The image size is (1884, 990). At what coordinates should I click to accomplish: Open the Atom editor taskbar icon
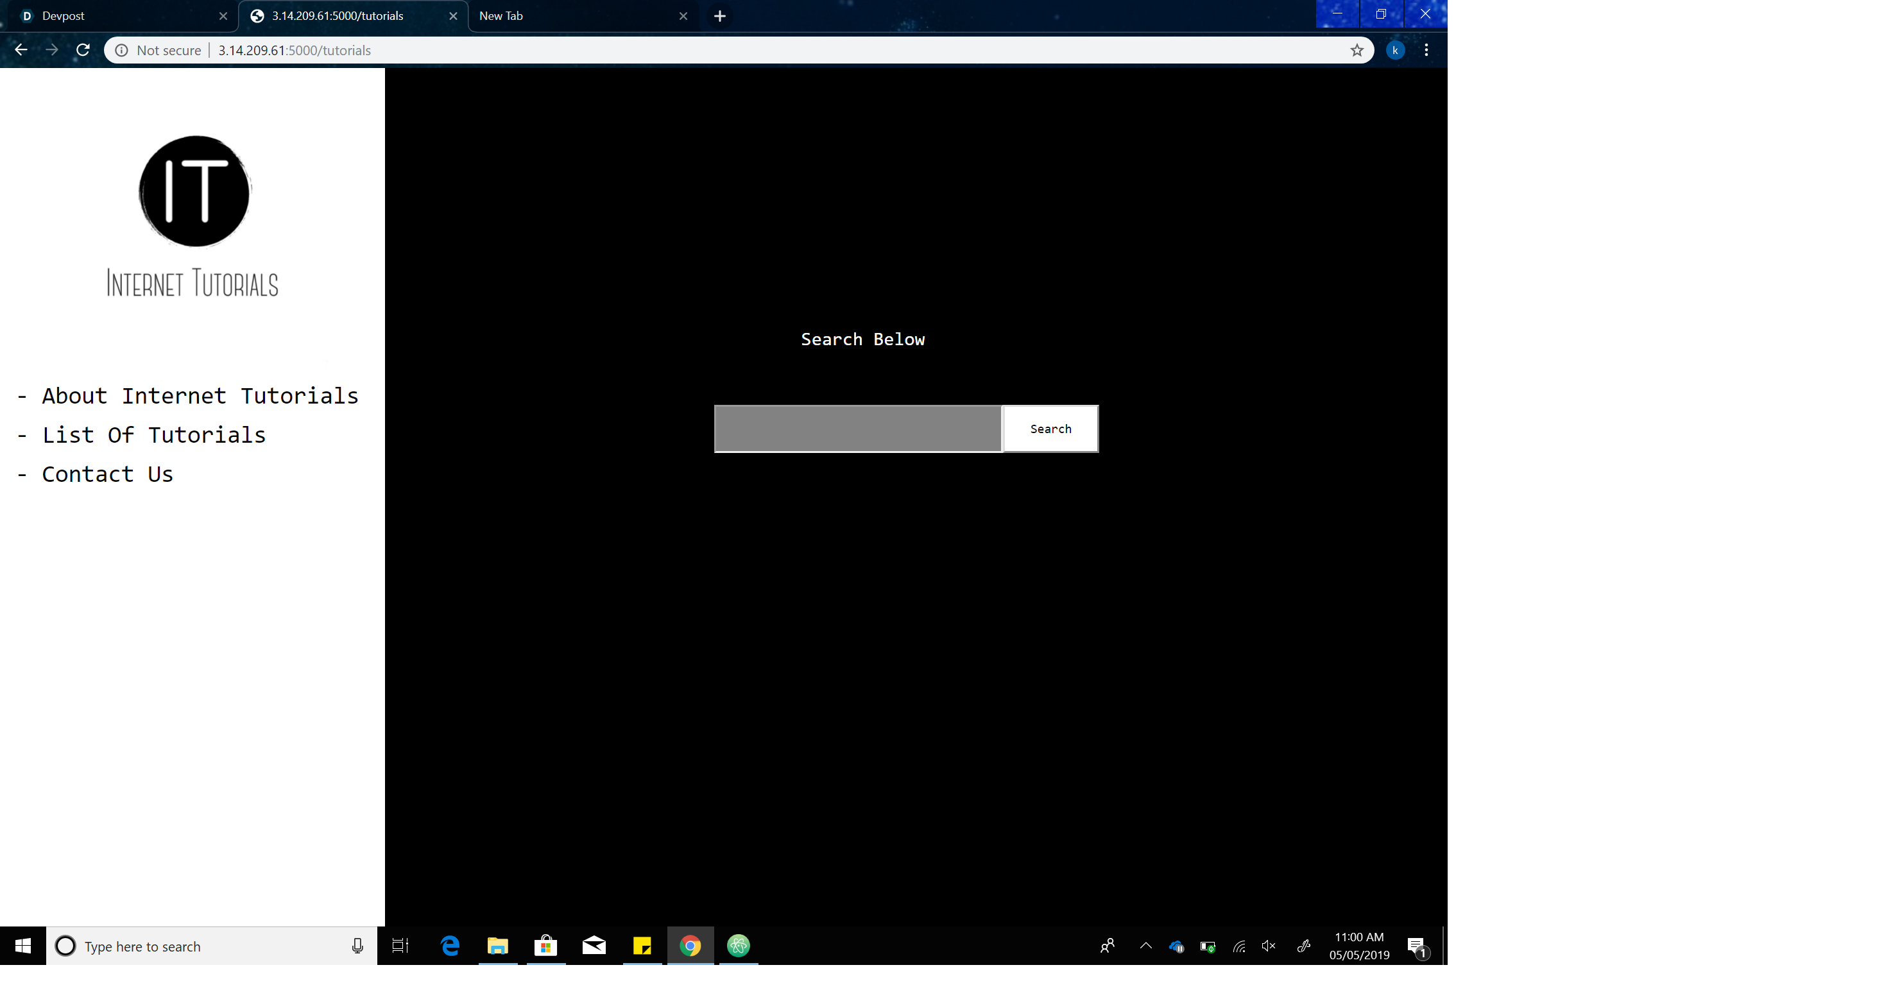[738, 945]
